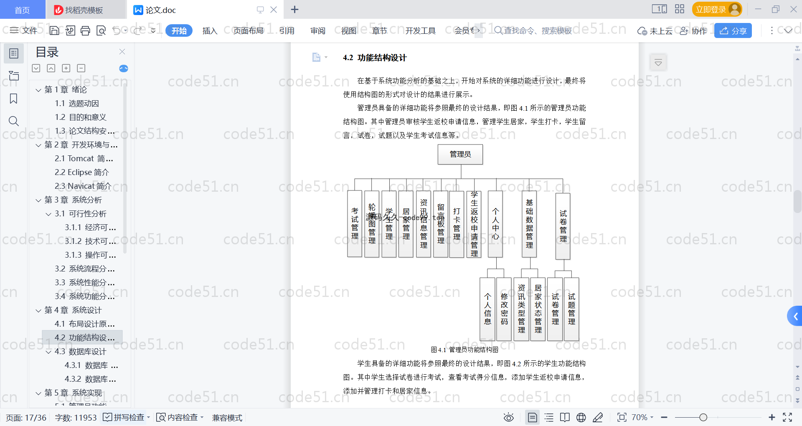Switch to page layout view icon
Screen dimensions: 802x426
pos(532,417)
